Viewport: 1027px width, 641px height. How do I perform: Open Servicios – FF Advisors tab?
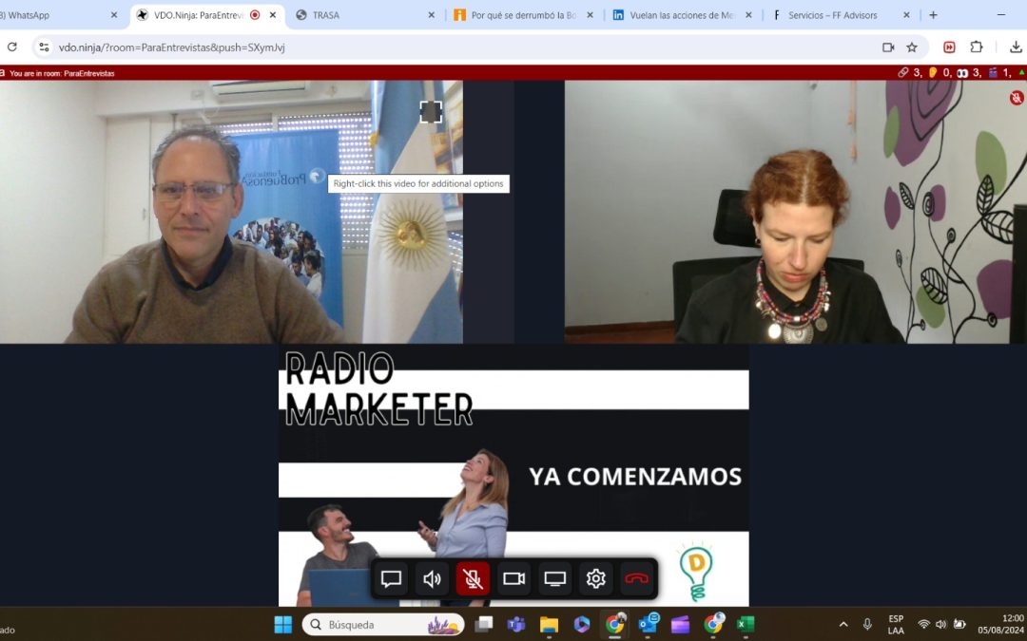pos(837,15)
